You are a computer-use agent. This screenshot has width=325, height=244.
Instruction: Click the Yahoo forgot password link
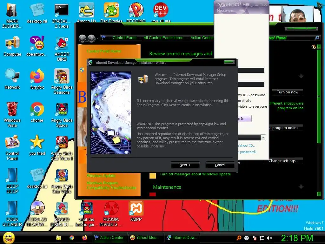[x=248, y=152]
